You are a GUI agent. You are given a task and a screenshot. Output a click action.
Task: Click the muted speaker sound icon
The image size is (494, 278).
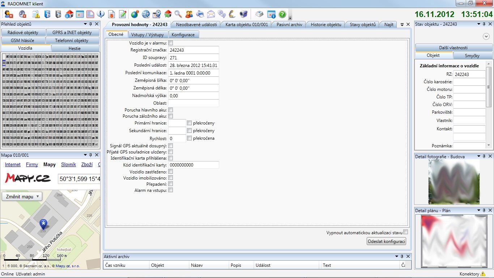point(22,14)
